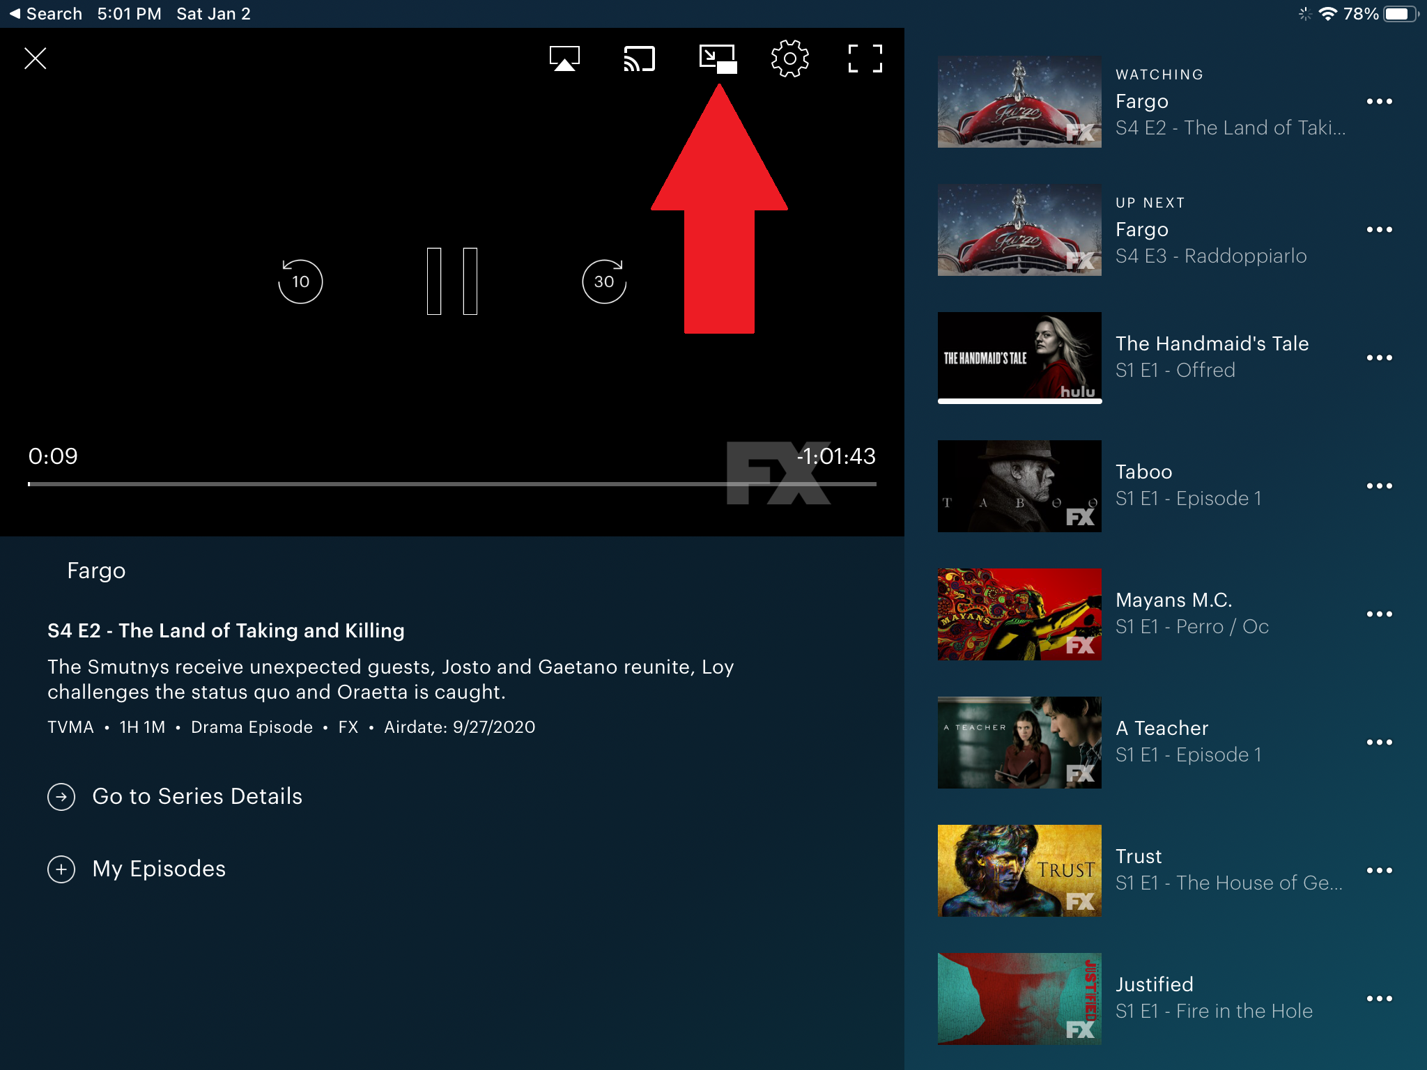Open more options for Justified

tap(1379, 999)
